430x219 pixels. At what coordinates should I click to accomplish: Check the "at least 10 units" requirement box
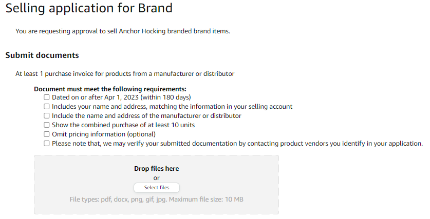pos(47,125)
